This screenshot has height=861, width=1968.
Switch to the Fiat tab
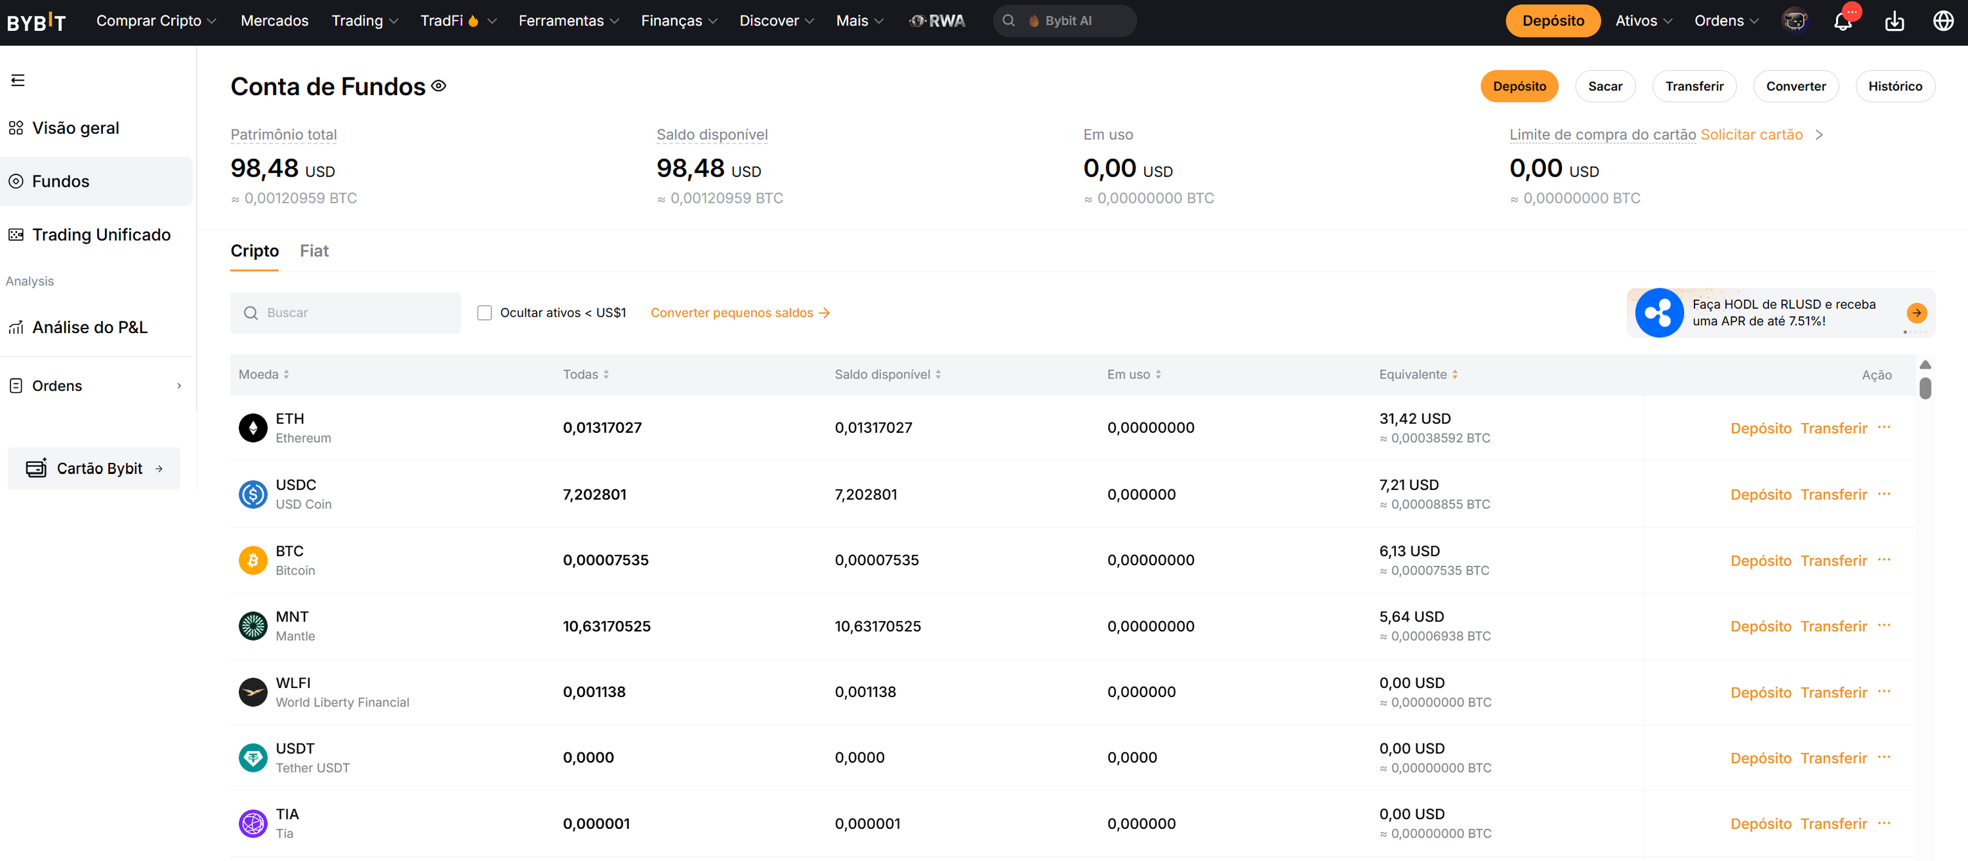[314, 250]
